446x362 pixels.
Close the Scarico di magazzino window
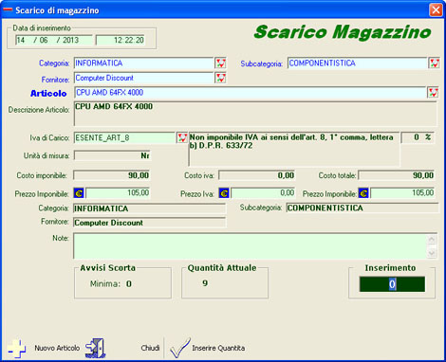click(436, 10)
